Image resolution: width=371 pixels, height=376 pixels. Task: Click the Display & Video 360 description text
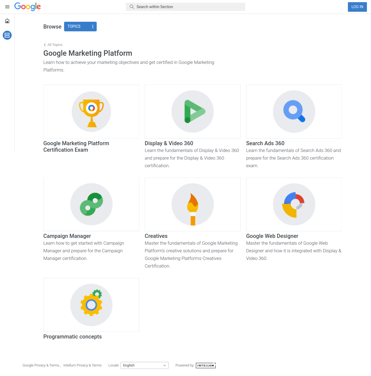[x=192, y=158]
